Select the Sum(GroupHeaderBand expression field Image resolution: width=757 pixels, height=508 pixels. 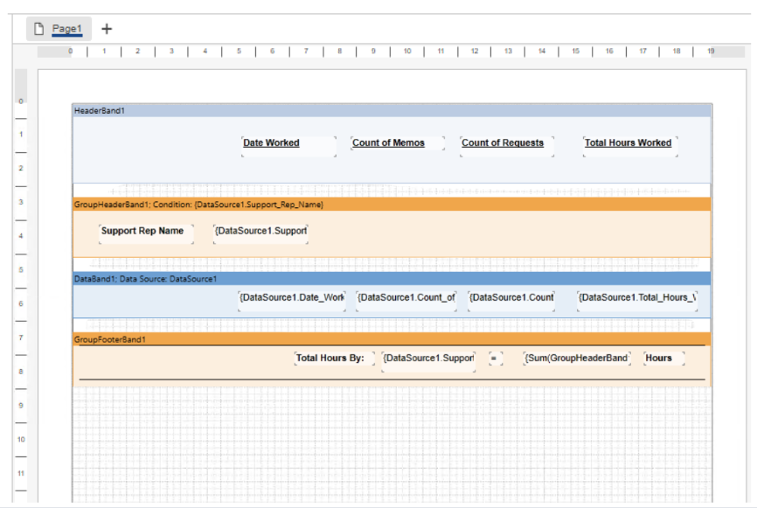577,358
